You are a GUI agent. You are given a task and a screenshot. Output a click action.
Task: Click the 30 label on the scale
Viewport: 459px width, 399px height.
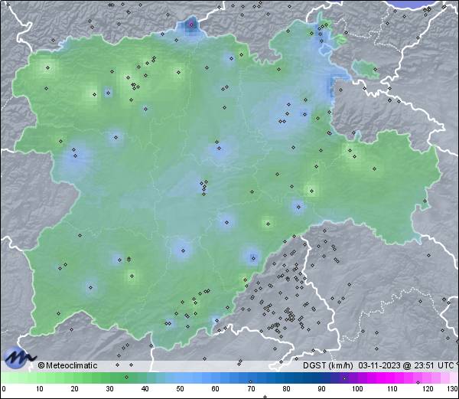tap(109, 389)
